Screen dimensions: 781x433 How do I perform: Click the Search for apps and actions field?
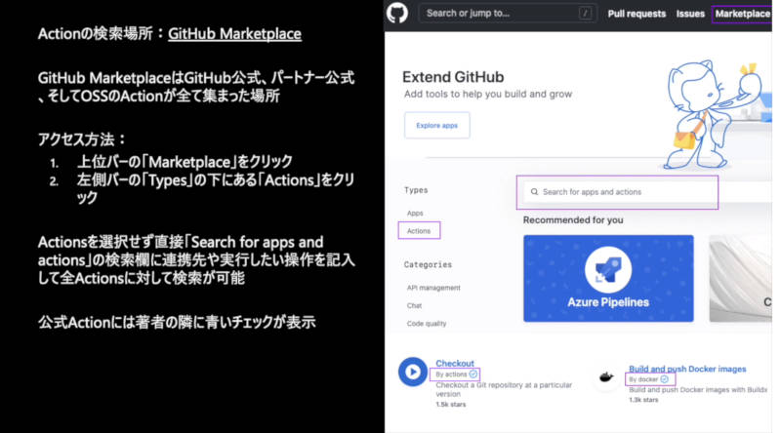pos(621,192)
